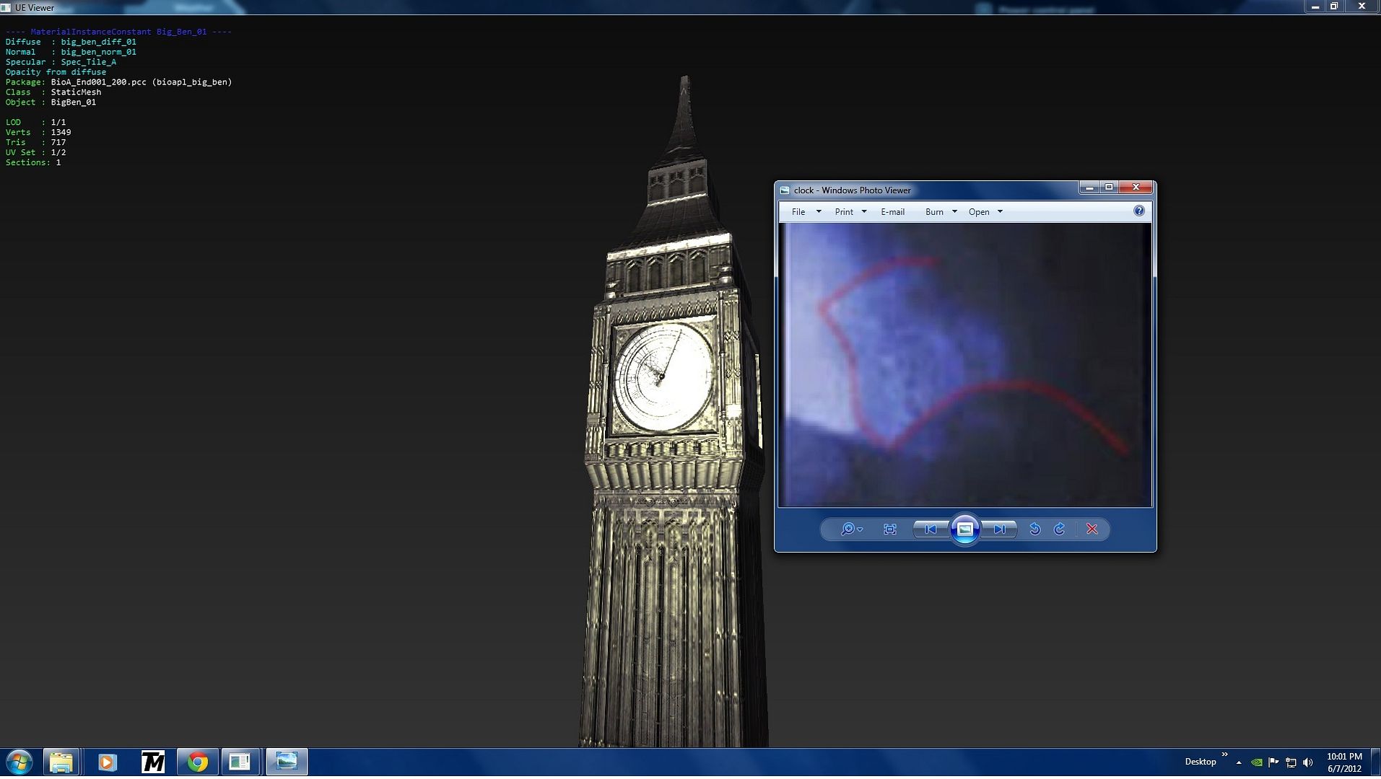
Task: Start the slide show with center button
Action: coord(965,529)
